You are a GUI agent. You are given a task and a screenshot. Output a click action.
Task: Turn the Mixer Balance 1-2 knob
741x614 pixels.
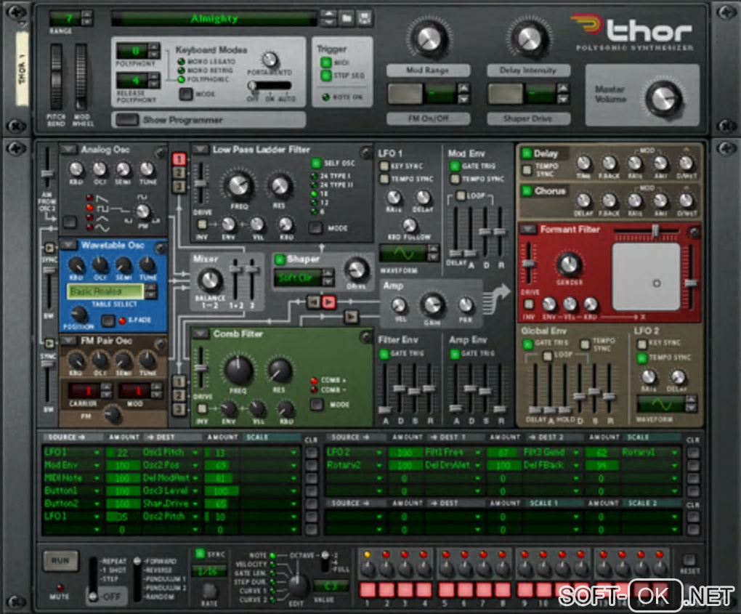coord(210,280)
